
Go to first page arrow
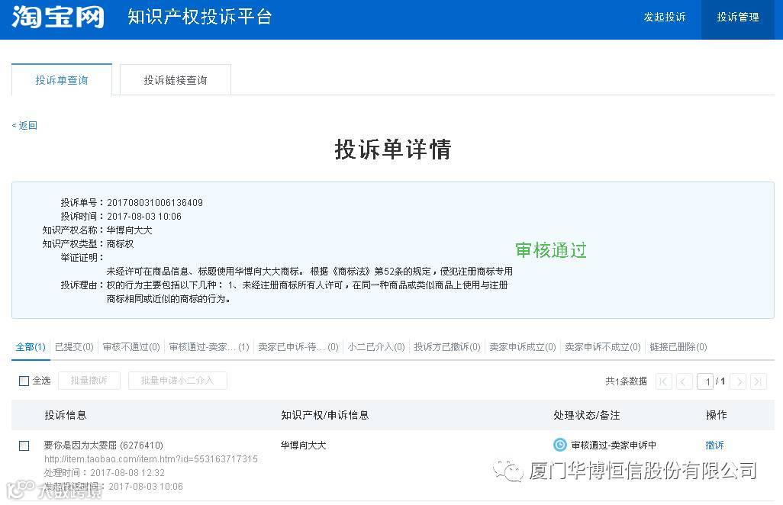pos(663,381)
